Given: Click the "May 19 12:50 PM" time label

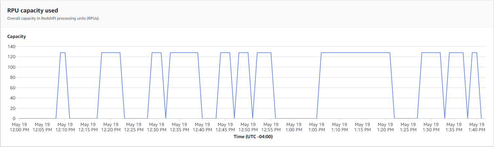Looking at the screenshot, I should pos(248,127).
